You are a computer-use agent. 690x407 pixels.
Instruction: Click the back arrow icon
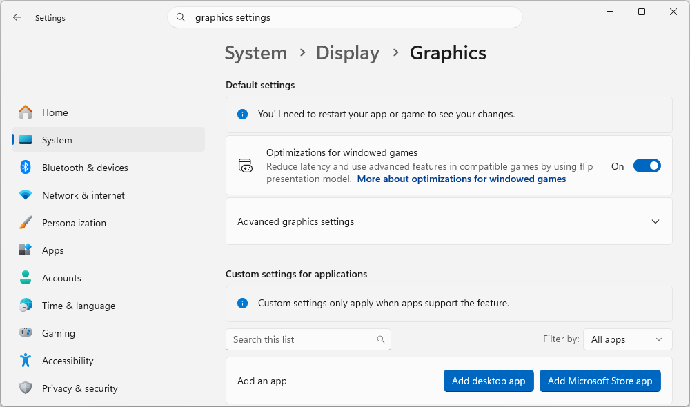pyautogui.click(x=17, y=17)
